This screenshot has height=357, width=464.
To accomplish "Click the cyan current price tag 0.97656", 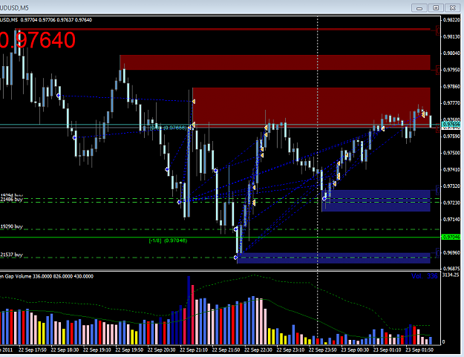I will (451, 125).
